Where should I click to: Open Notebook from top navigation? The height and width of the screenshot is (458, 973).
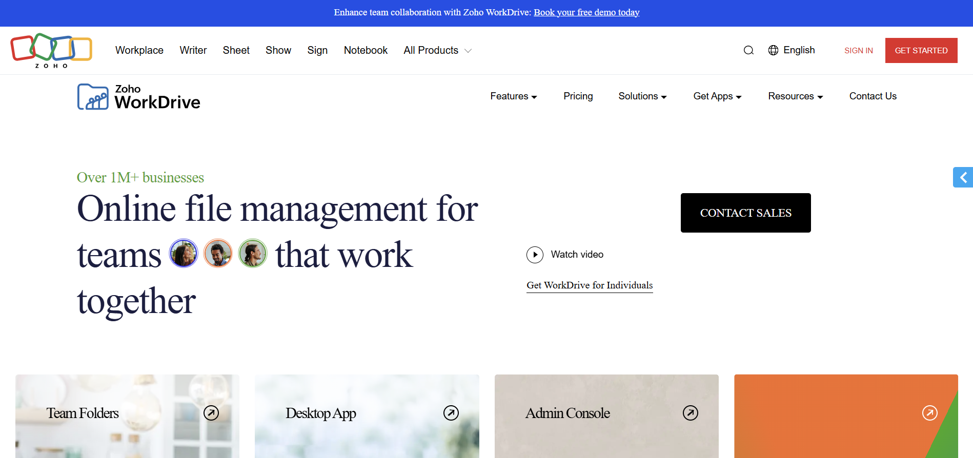[366, 50]
